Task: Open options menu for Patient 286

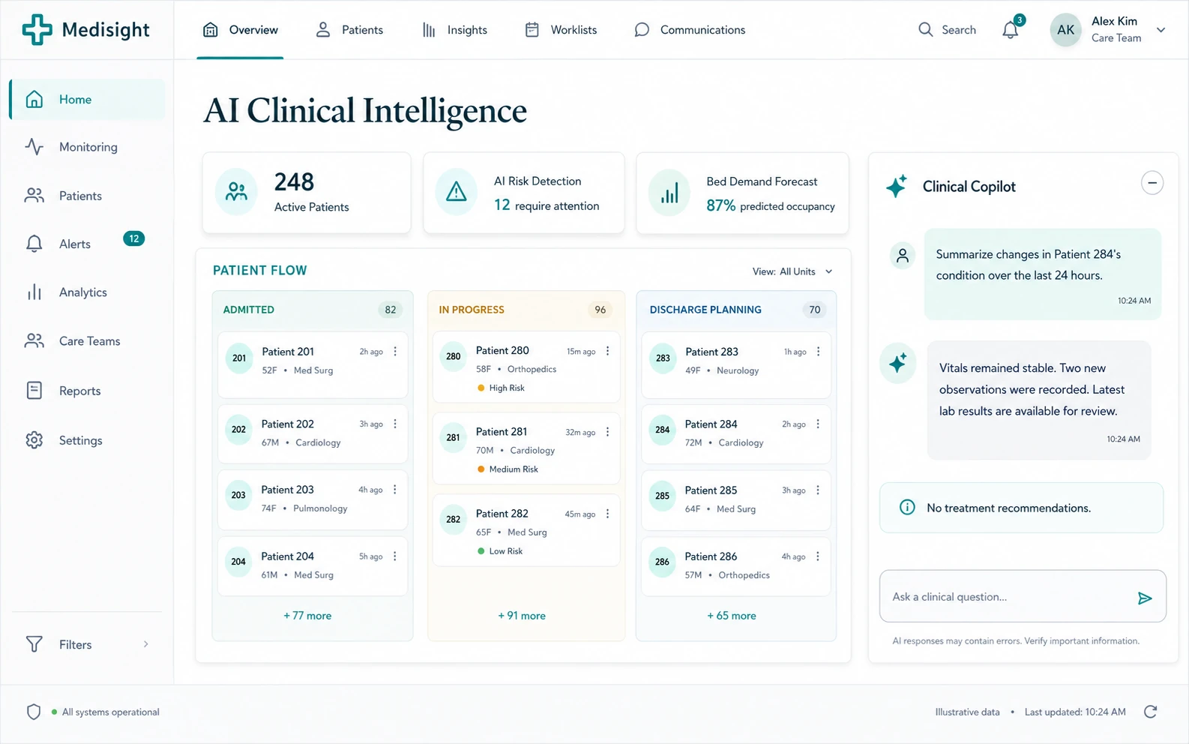Action: click(x=818, y=556)
